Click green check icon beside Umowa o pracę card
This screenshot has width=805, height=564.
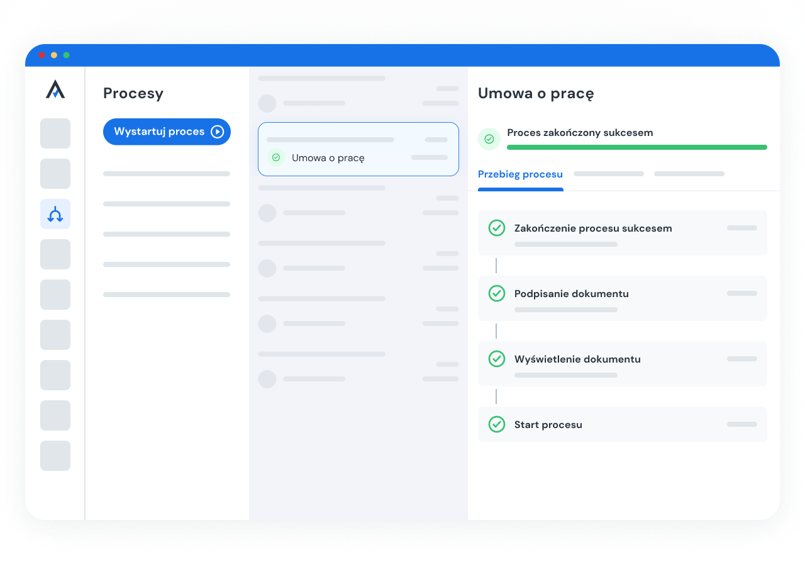pos(275,157)
